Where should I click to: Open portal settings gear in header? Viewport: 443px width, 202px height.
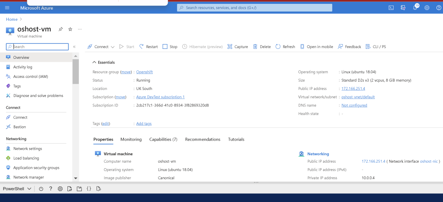click(427, 8)
